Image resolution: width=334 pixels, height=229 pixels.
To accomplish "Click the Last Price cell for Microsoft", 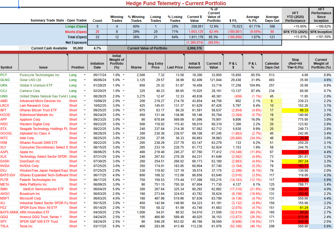I will click(x=175, y=198).
